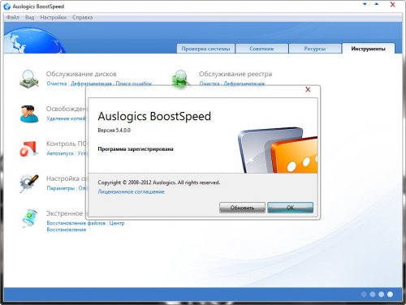Click the copyright notice text
Image resolution: width=406 pixels, height=305 pixels.
coord(159,183)
